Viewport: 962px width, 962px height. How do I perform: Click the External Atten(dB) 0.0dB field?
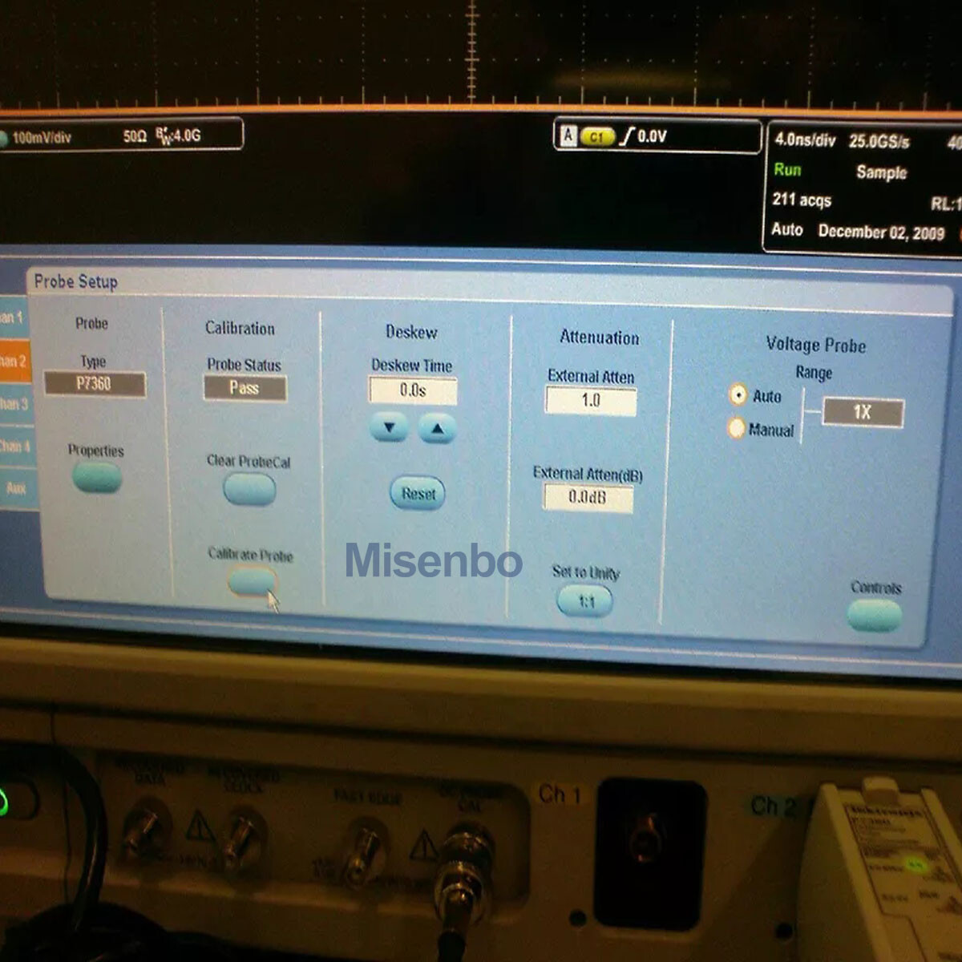[588, 498]
